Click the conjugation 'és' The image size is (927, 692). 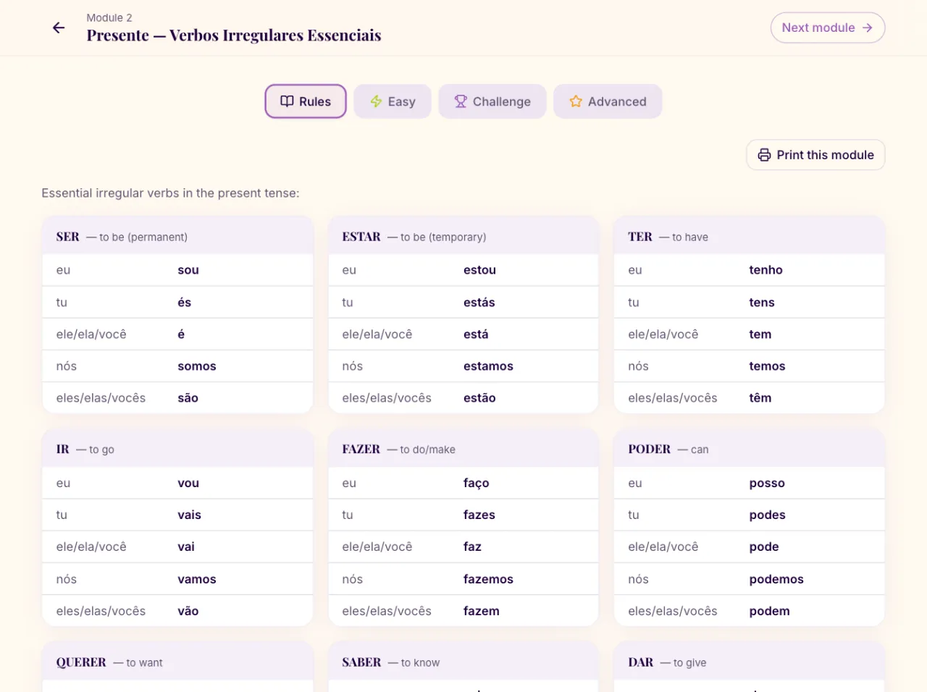[x=185, y=303]
